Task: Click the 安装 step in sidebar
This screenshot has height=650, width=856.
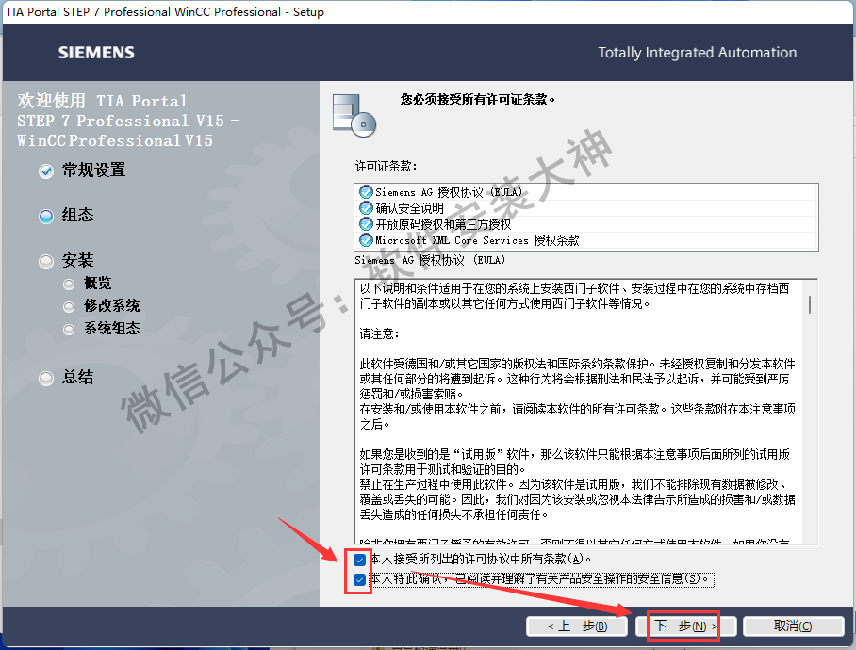Action: (77, 261)
